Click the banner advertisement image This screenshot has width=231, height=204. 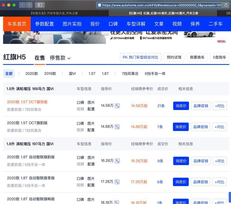(116, 38)
